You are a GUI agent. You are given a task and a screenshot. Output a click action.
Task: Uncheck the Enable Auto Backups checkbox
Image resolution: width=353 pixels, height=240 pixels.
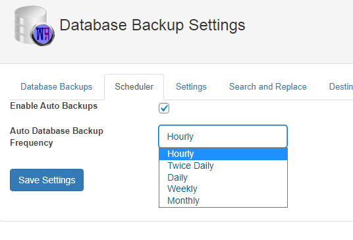(164, 108)
